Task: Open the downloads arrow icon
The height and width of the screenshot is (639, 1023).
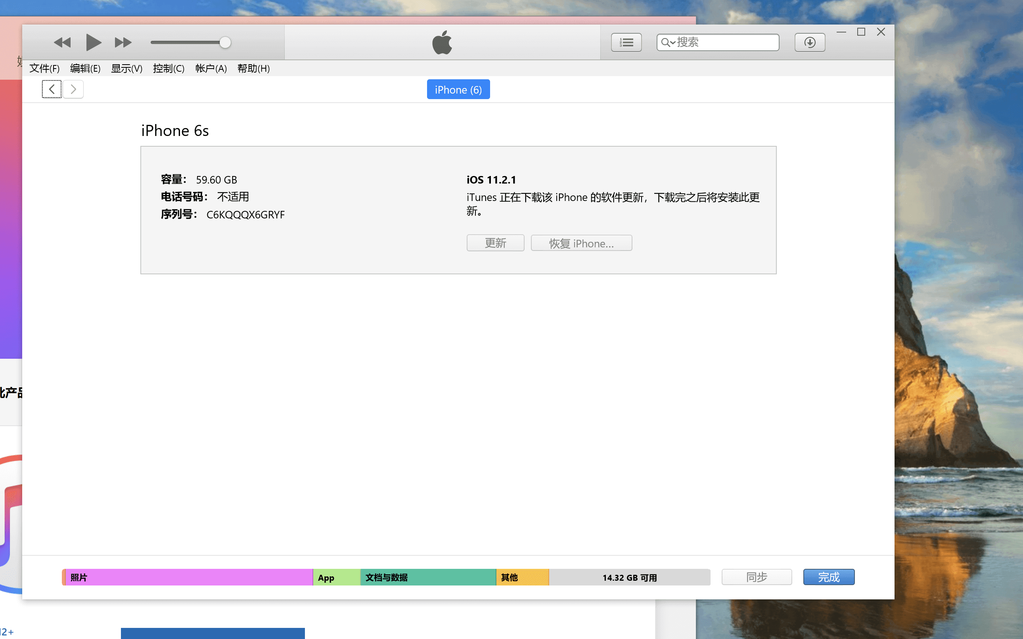Action: 810,43
